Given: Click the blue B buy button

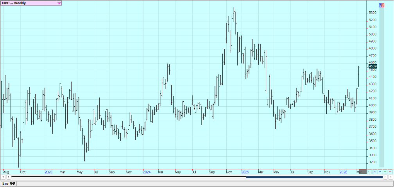Looking at the screenshot, I should [380, 5].
